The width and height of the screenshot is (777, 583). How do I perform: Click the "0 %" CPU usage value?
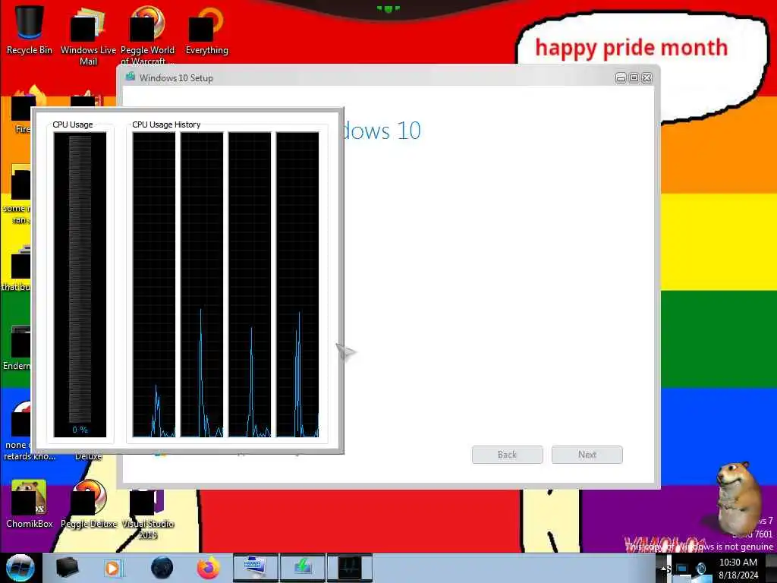click(x=80, y=430)
